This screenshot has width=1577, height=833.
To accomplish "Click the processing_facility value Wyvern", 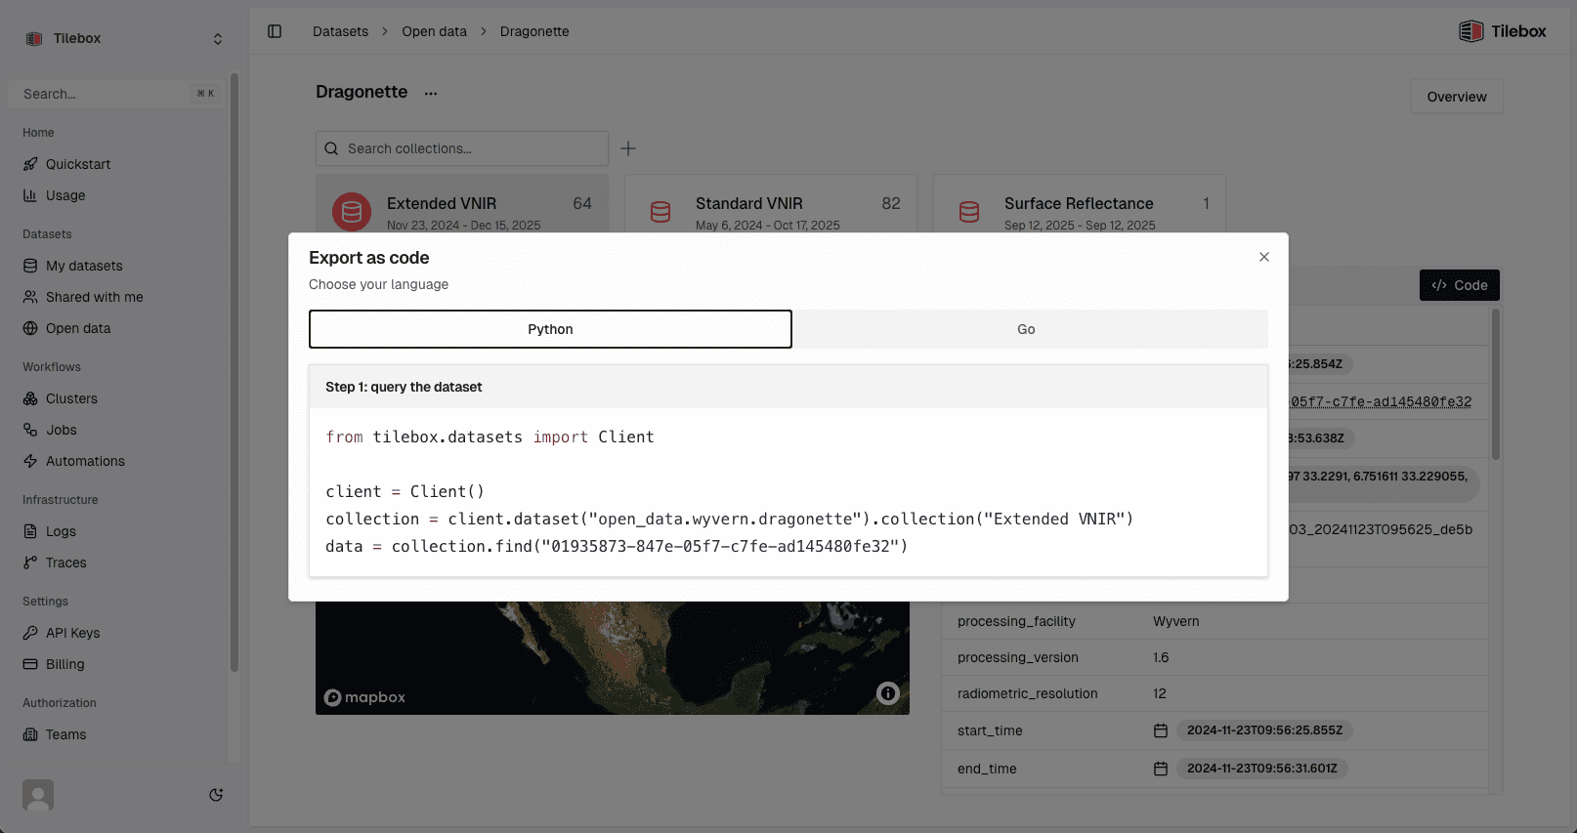I will click(1176, 621).
